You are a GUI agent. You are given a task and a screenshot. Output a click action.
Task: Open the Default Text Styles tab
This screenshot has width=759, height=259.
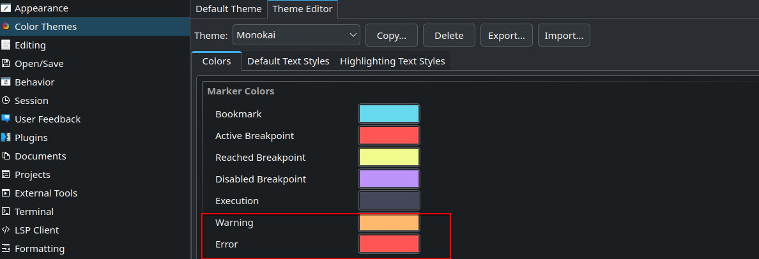tap(288, 61)
